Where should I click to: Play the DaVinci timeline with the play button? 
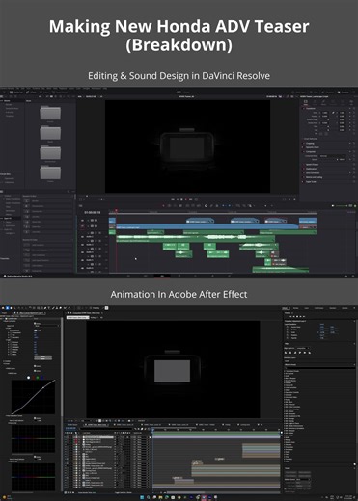[x=186, y=199]
